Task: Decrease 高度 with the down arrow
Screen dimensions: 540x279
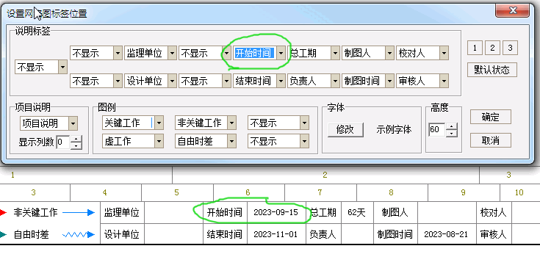Action: (x=452, y=133)
